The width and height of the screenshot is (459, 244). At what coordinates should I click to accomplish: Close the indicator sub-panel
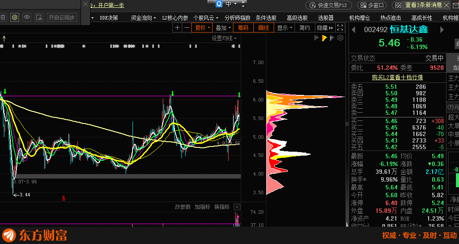pos(237,207)
